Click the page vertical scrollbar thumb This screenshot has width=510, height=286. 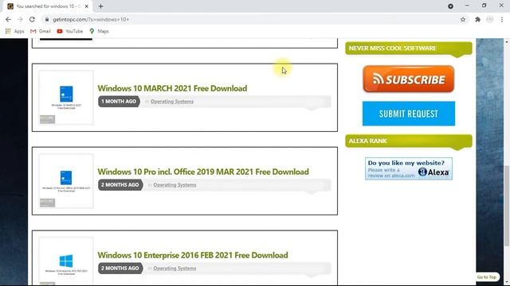507,206
